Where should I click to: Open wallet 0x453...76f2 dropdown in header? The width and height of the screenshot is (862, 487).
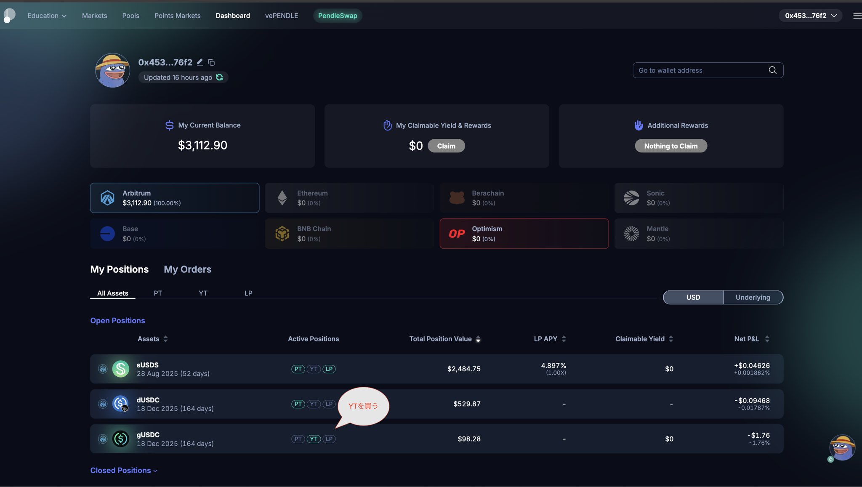pos(810,16)
